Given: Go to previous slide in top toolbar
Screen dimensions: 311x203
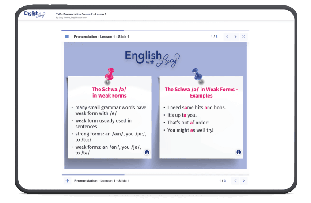Looking at the screenshot, I should tap(228, 37).
